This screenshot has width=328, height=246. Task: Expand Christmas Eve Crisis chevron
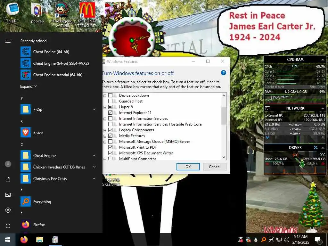pos(94,178)
